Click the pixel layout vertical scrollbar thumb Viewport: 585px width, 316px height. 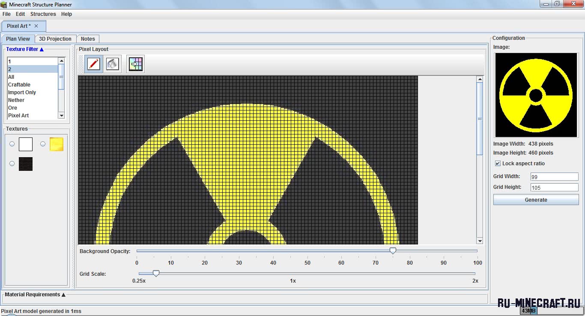tap(480, 119)
